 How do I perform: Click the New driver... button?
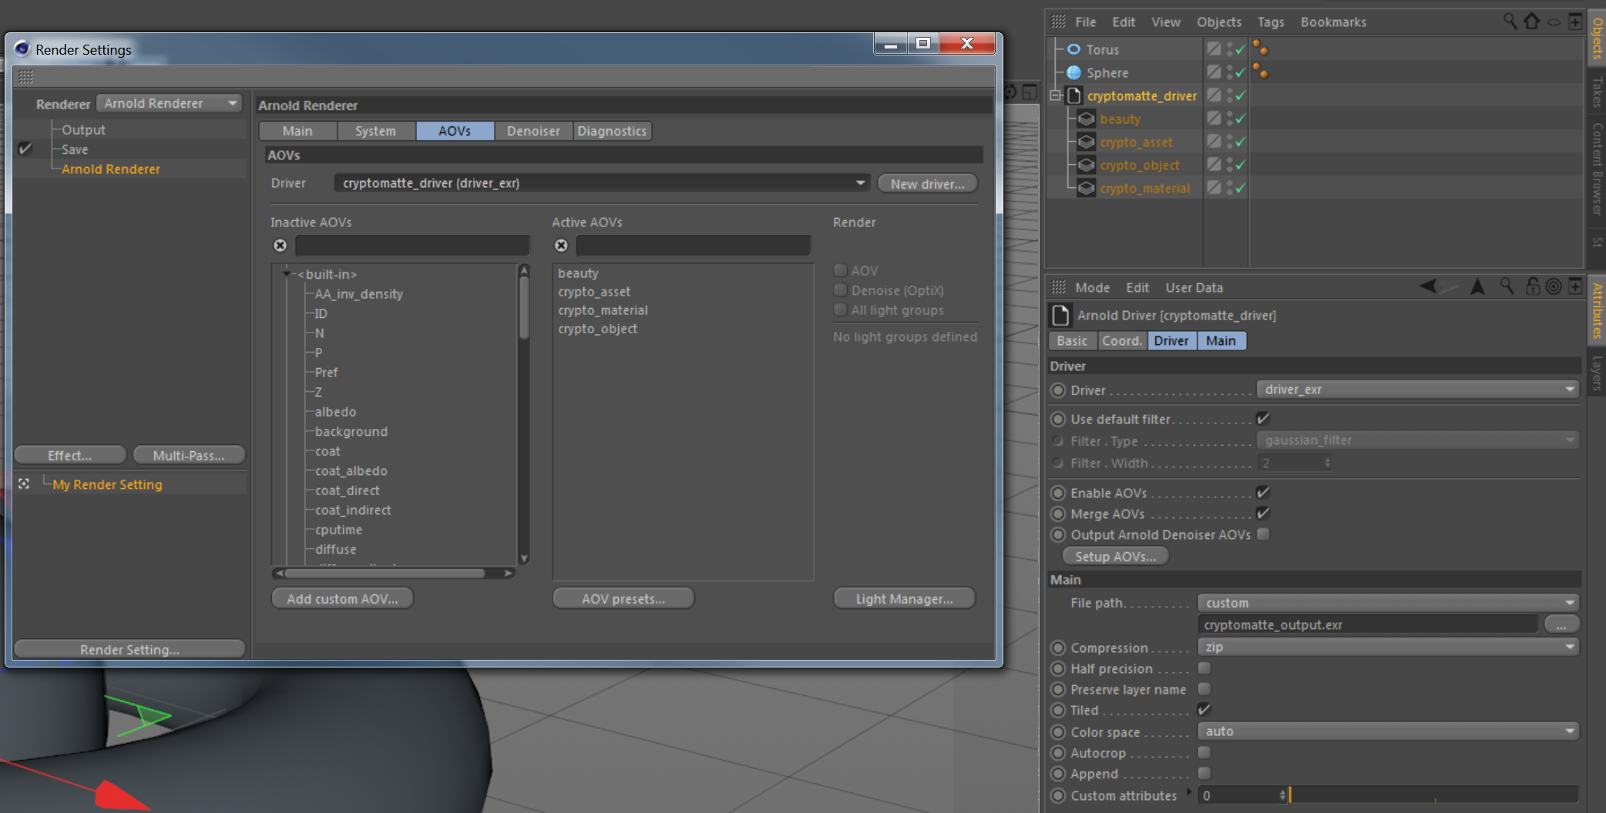pyautogui.click(x=928, y=184)
